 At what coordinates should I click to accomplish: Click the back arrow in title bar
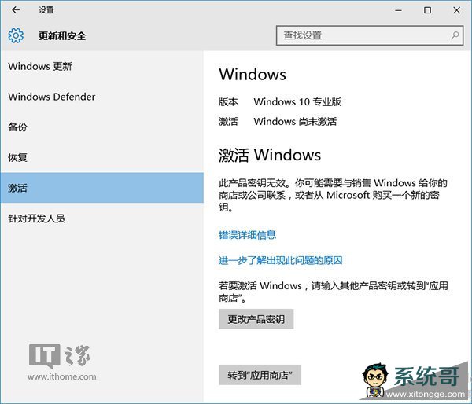(16, 10)
